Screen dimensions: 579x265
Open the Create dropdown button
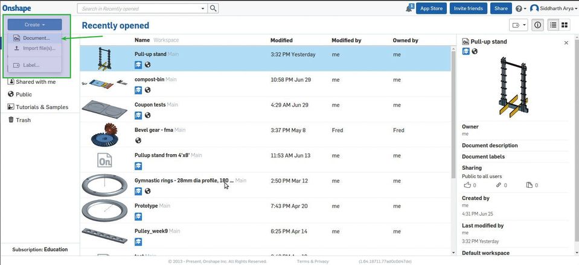pos(34,25)
